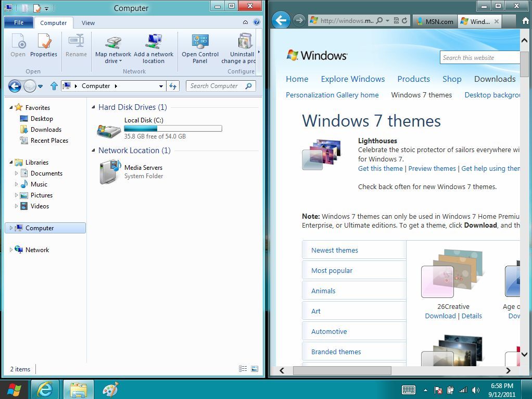Click Internet Explorer taskbar icon

(x=45, y=390)
